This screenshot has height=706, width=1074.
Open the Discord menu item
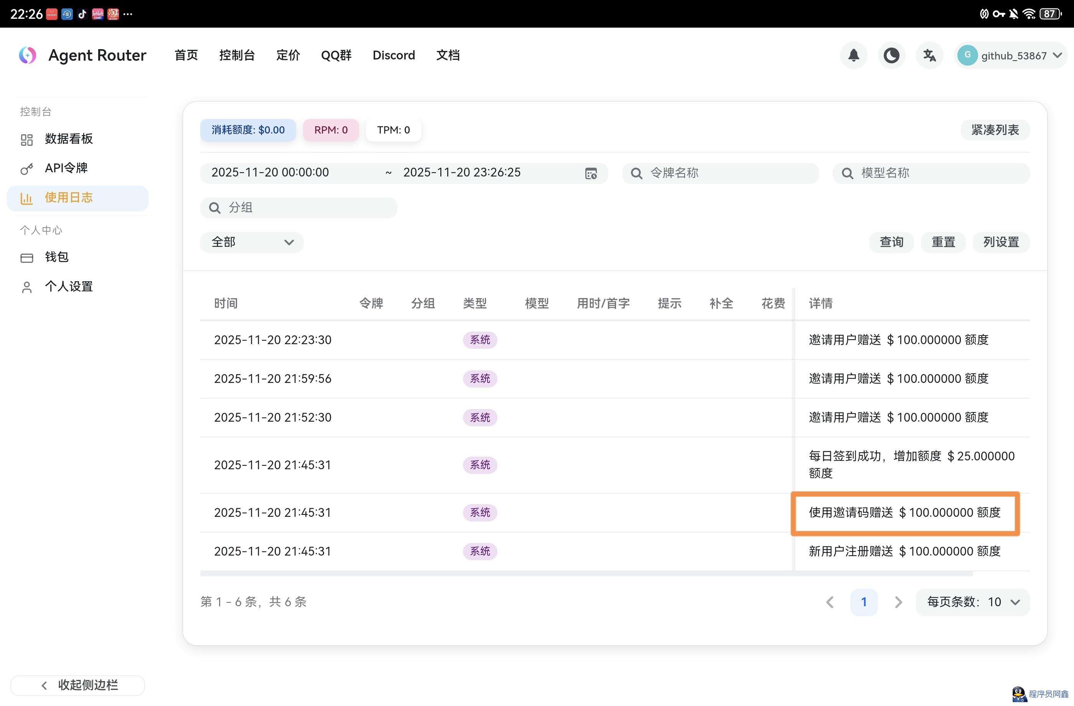click(394, 55)
